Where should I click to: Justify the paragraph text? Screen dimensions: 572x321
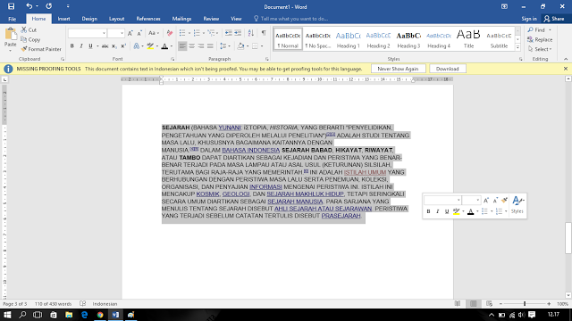point(210,46)
